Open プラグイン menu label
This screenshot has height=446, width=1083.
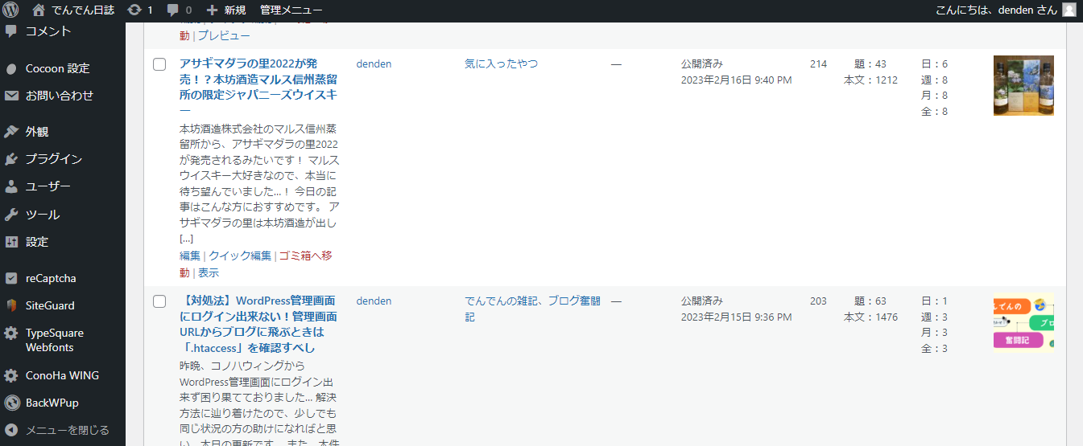[x=54, y=159]
